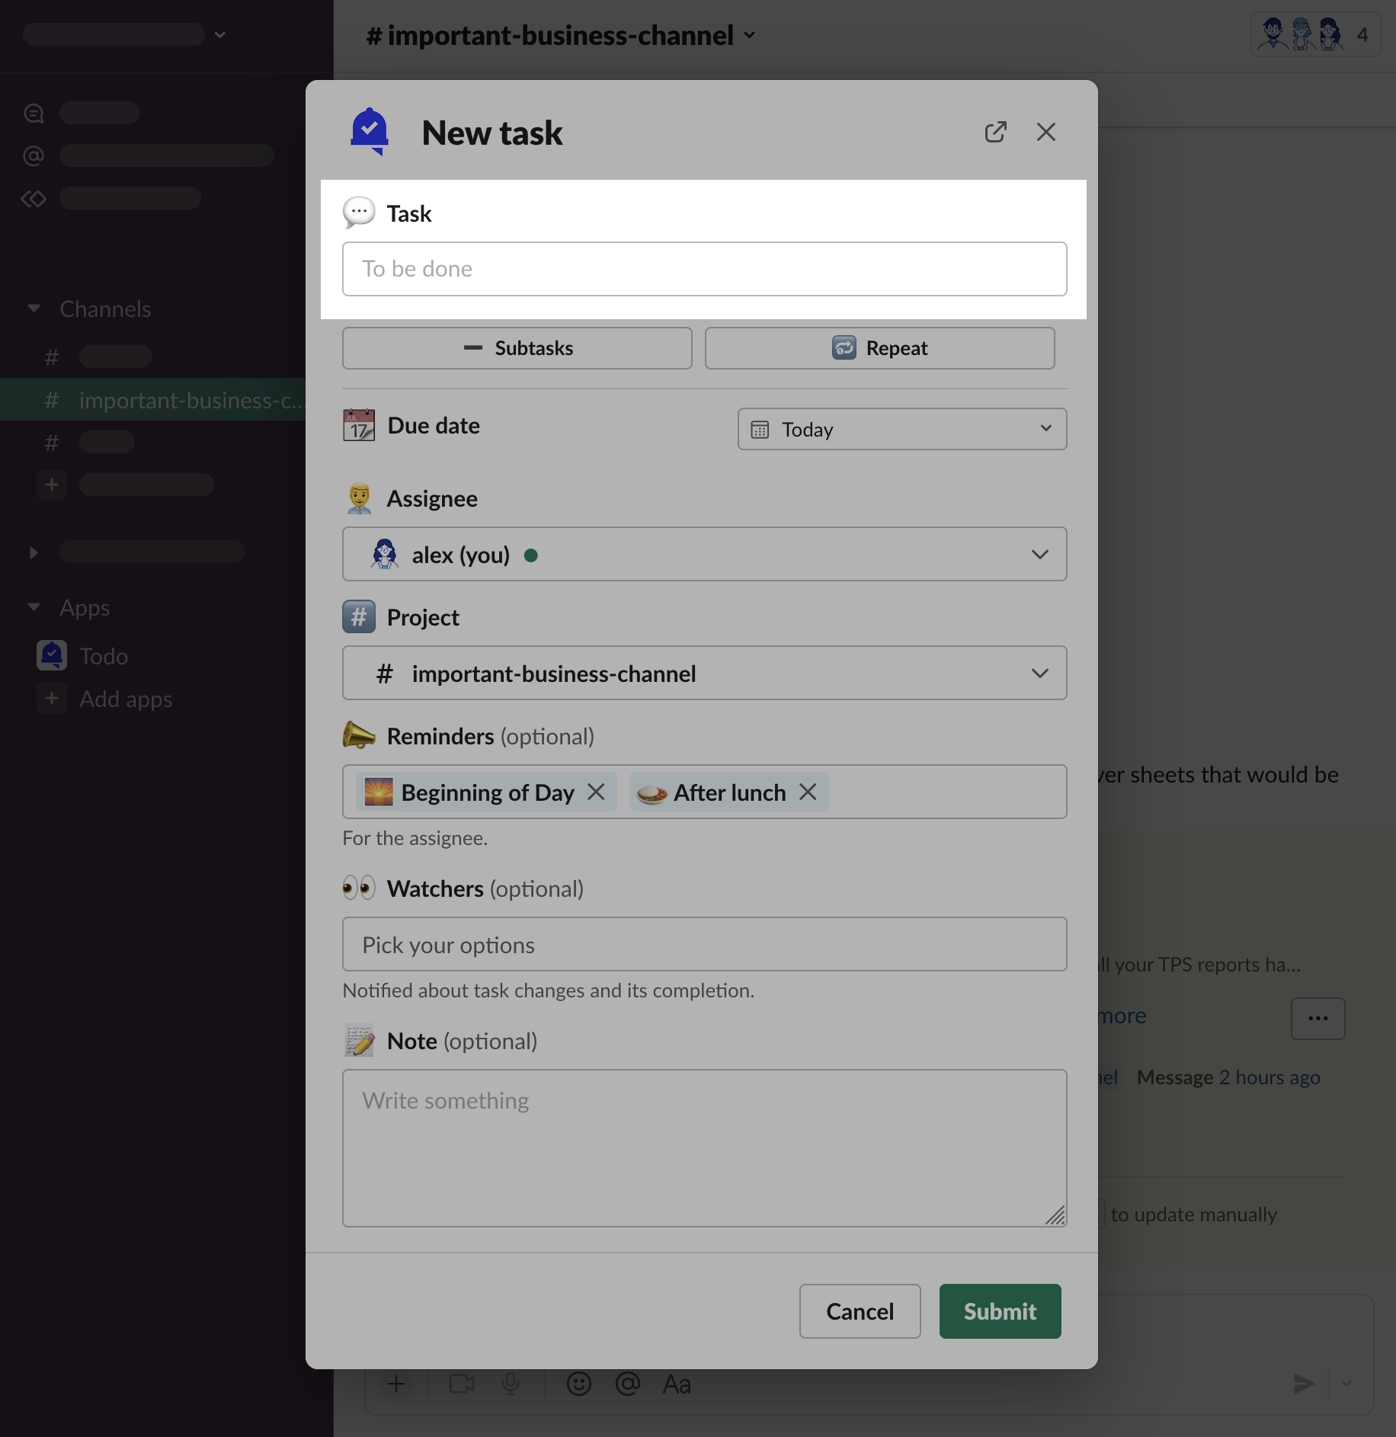The width and height of the screenshot is (1396, 1437).
Task: Click the plus attachment icon in the composer
Action: 396,1384
